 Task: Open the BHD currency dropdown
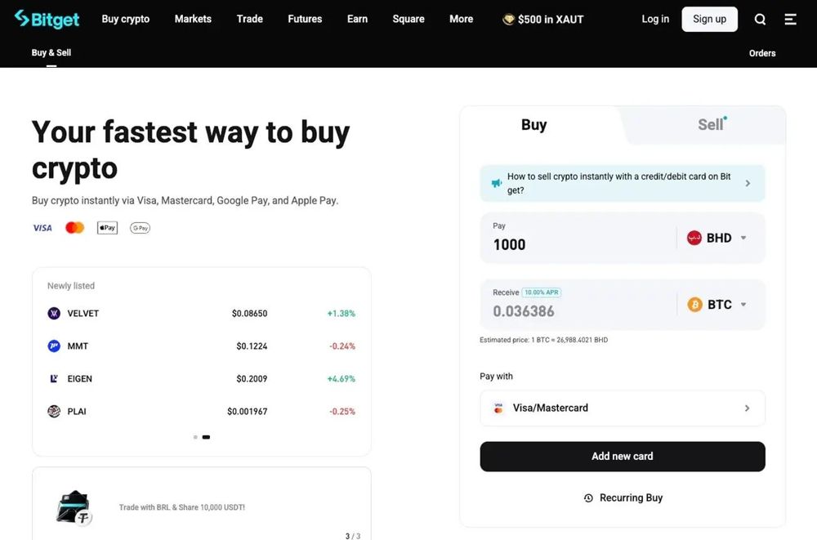[x=717, y=239]
